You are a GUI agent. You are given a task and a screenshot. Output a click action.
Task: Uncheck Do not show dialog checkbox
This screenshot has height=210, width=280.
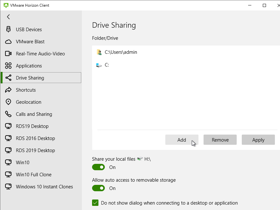click(x=95, y=203)
